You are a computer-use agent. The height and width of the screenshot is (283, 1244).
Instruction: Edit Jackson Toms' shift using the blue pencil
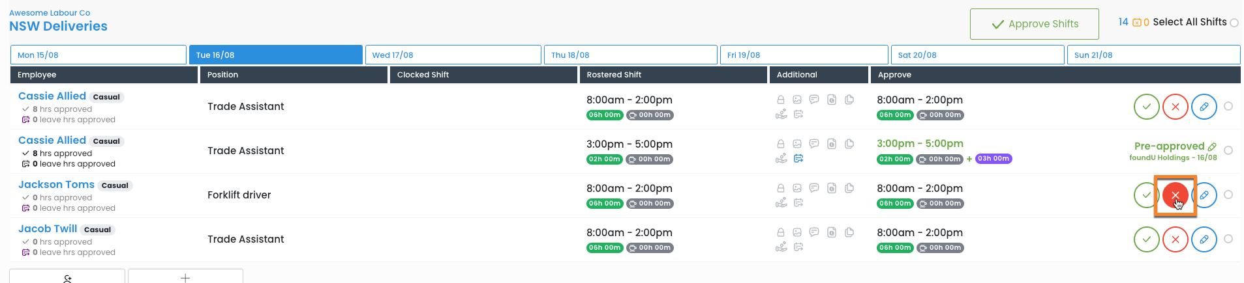[x=1204, y=195]
